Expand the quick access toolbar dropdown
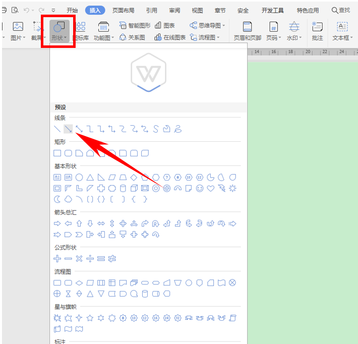The image size is (358, 344). point(53,10)
